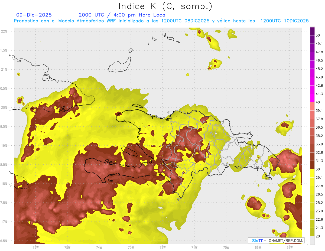Click the colorbar value '45.2'
Screen dimensions: 325x251
pos(319,69)
